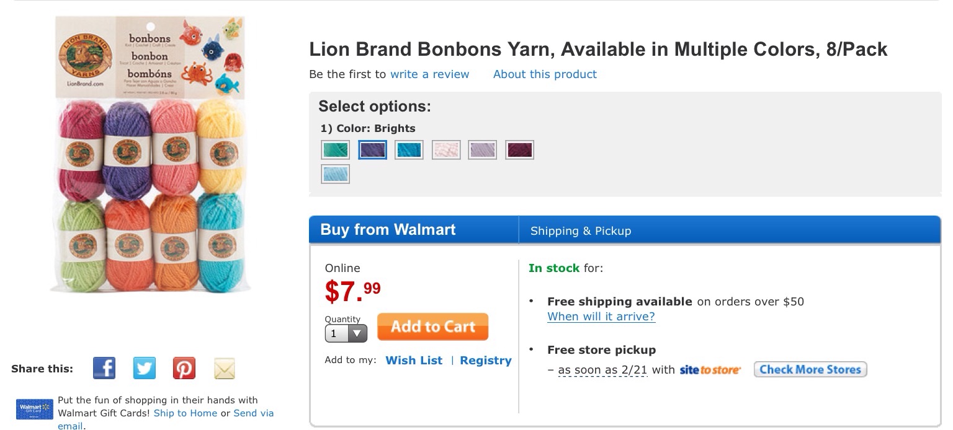Screen dimensions: 953x430
Task: Enlarge the Bonbons yarn product image
Action: pyautogui.click(x=150, y=154)
